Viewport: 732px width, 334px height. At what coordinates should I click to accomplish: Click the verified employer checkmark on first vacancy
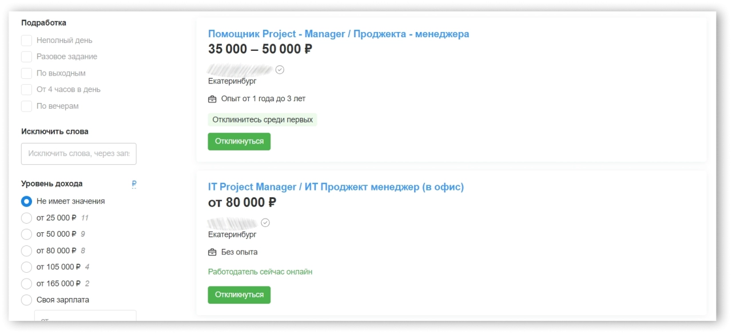pyautogui.click(x=280, y=69)
